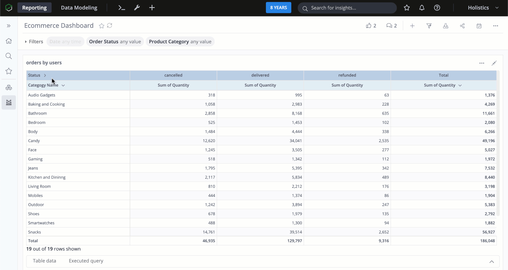
Task: Click the table vertical scrollbar
Action: [498, 143]
